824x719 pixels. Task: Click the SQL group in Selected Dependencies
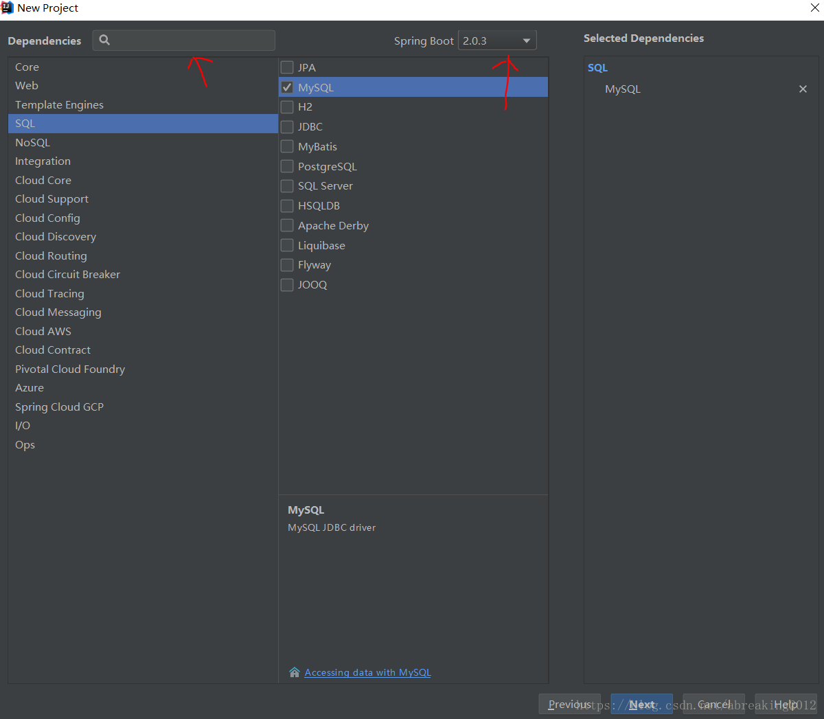point(597,68)
